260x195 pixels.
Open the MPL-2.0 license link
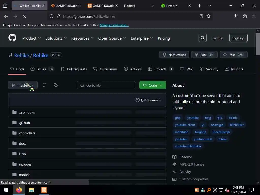[192, 164]
